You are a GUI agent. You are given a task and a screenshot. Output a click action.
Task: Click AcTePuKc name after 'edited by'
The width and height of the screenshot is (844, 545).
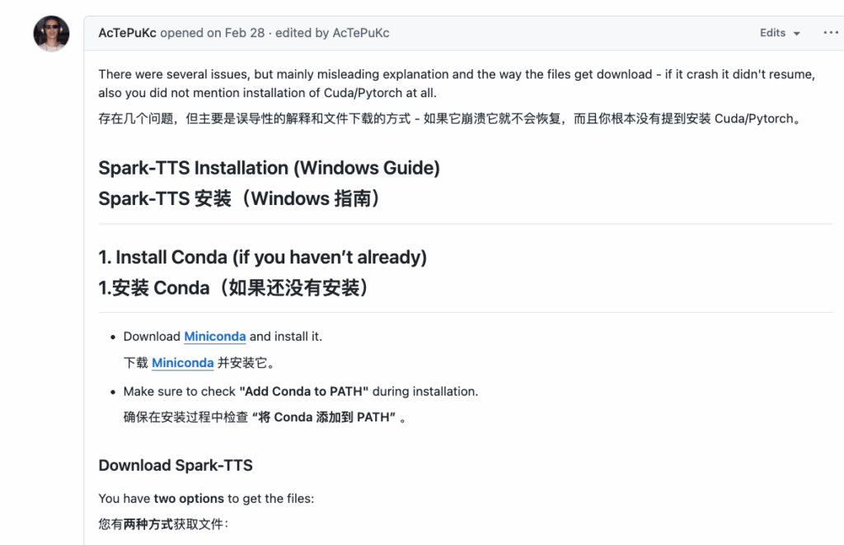pyautogui.click(x=361, y=33)
